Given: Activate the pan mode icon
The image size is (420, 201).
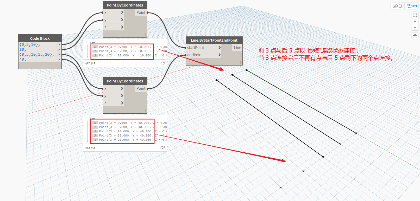Looking at the screenshot, I should (415, 36).
